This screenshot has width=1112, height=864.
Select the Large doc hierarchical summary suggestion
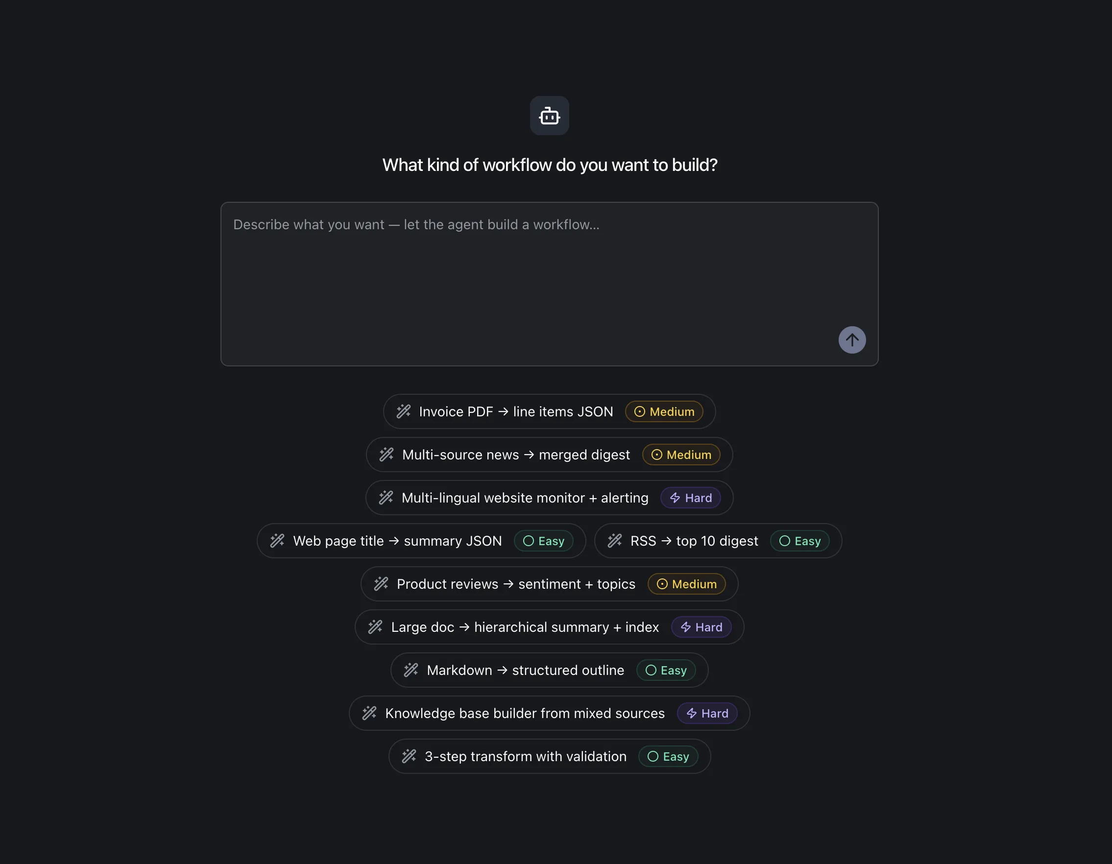tap(525, 627)
